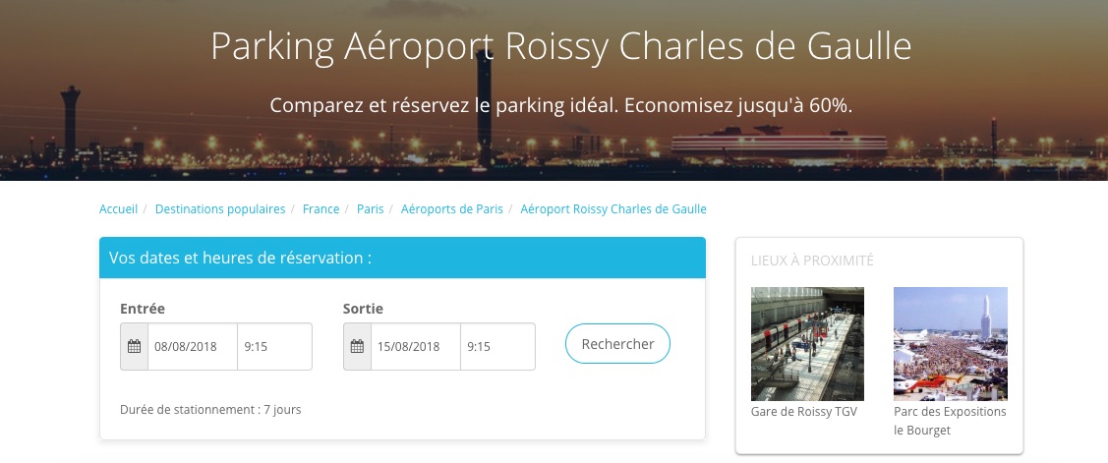1108x463 pixels.
Task: Open the Sortie time 9:15 selector
Action: click(x=497, y=347)
